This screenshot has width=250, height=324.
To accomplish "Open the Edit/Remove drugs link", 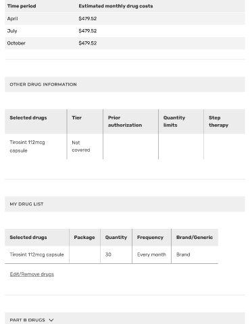I will pyautogui.click(x=32, y=274).
